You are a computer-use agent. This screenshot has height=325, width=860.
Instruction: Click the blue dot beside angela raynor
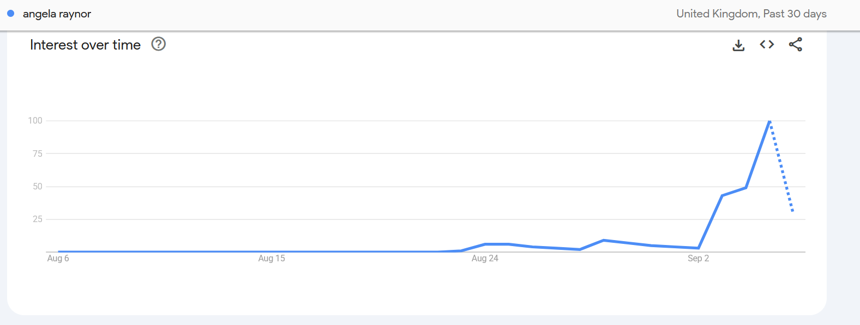tap(10, 14)
